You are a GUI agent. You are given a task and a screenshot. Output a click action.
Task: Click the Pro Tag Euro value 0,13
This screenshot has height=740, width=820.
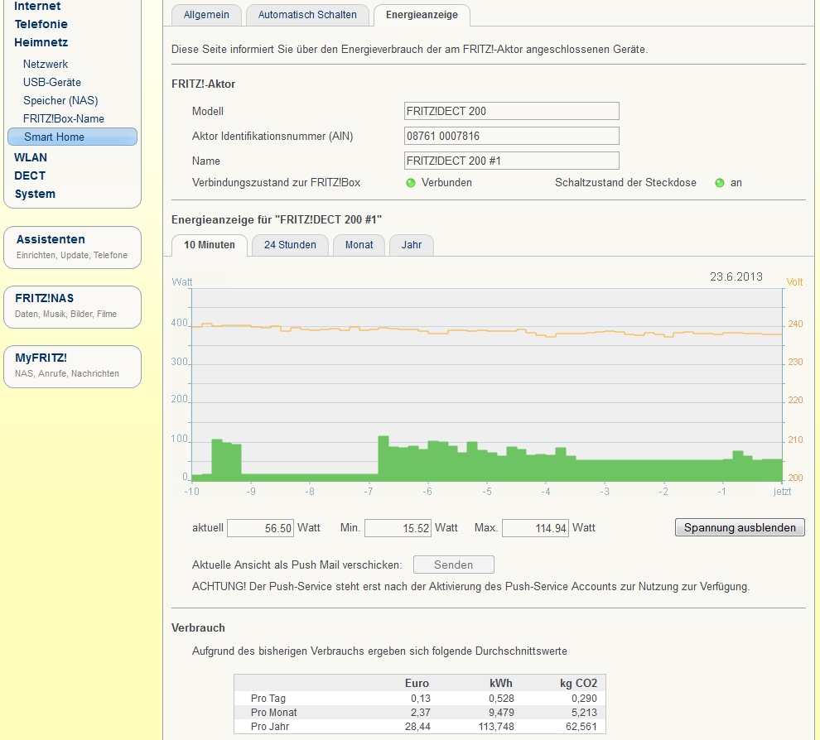(421, 698)
